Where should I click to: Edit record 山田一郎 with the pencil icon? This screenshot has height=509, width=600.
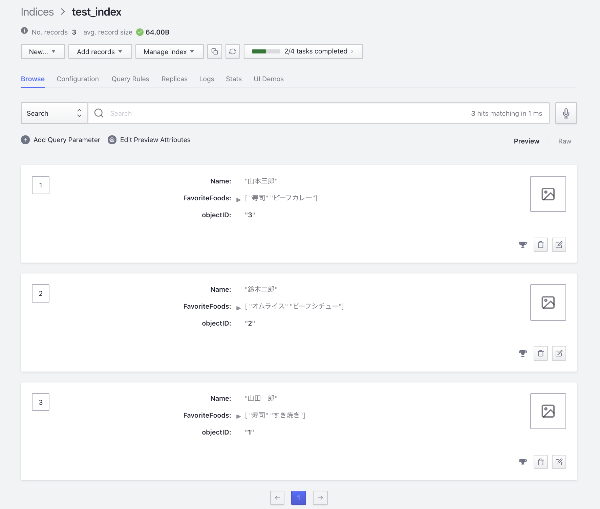point(559,462)
